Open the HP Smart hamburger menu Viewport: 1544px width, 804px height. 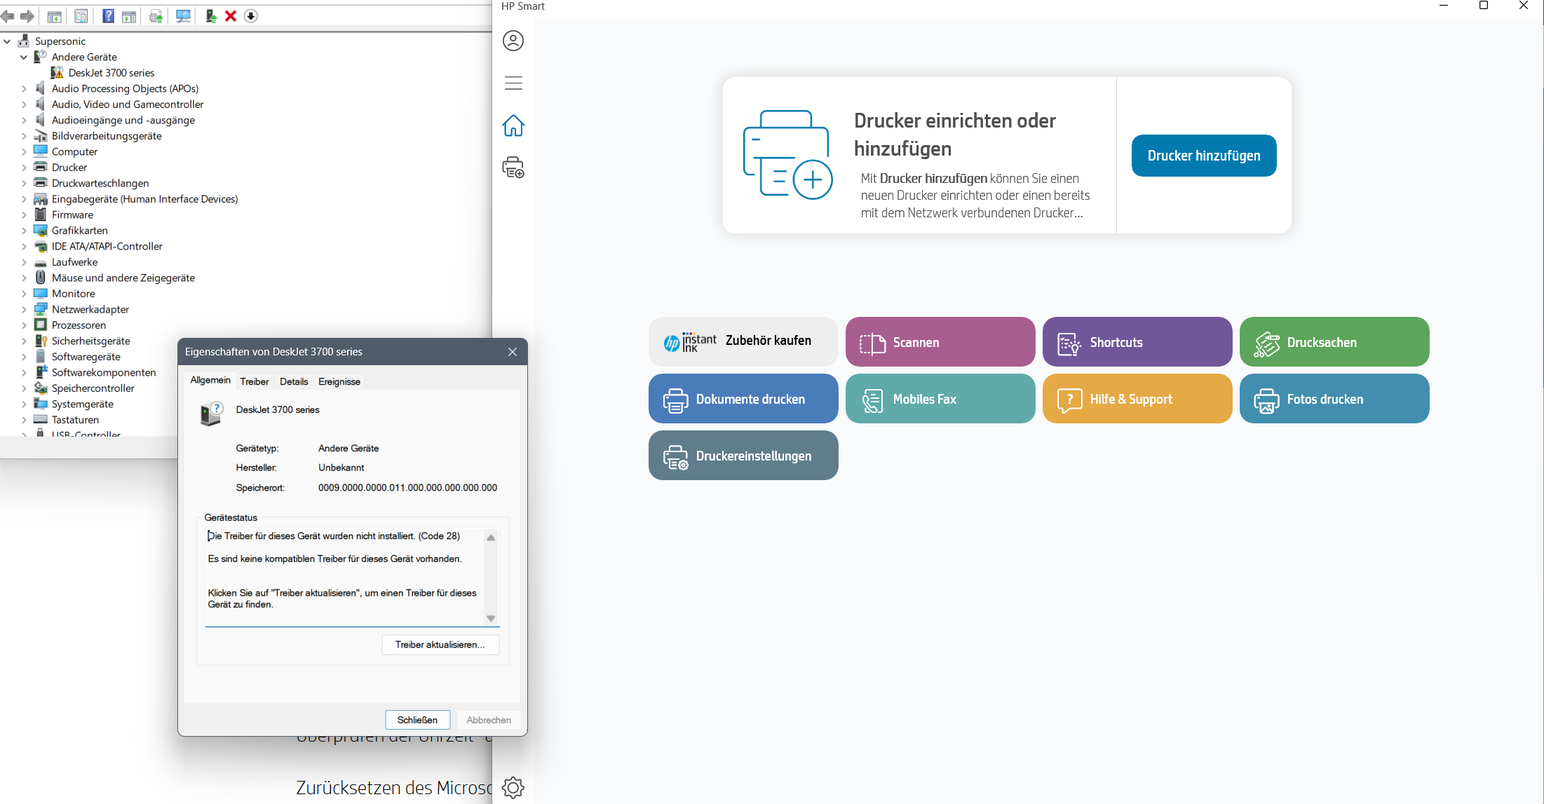point(513,83)
